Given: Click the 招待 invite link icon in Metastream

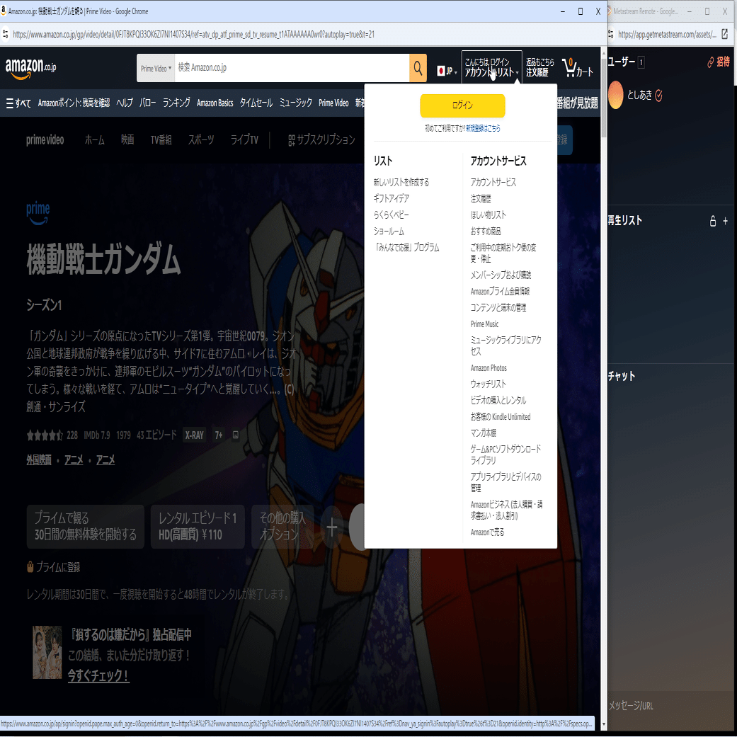Looking at the screenshot, I should click(719, 62).
